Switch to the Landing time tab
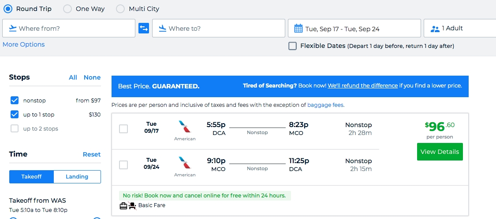Screen dimensions: 496x219 77,177
